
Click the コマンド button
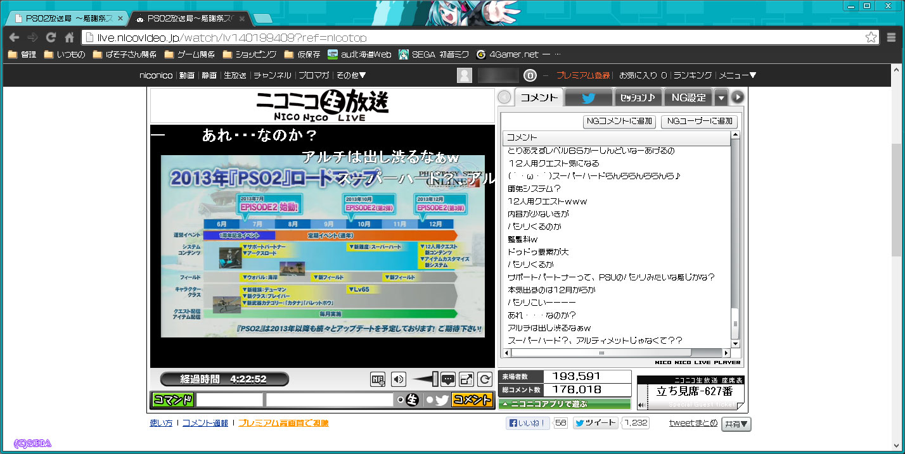coord(172,400)
